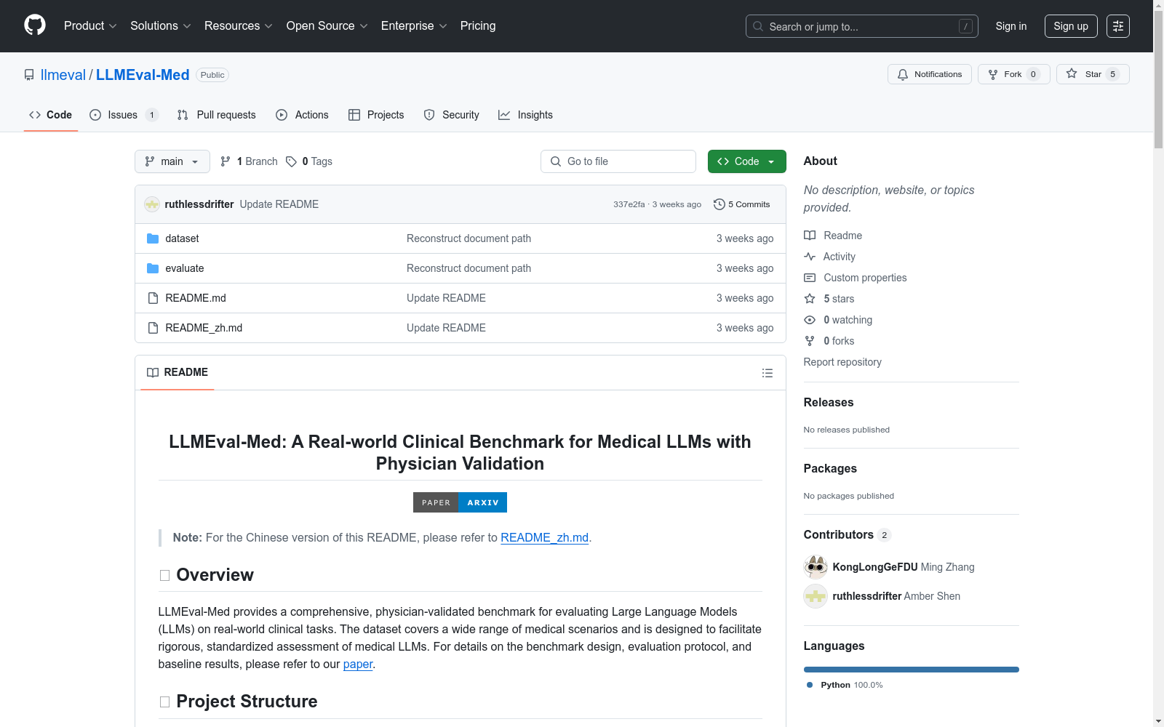Expand the Enterprise menu
Viewport: 1164px width, 727px height.
pyautogui.click(x=414, y=26)
